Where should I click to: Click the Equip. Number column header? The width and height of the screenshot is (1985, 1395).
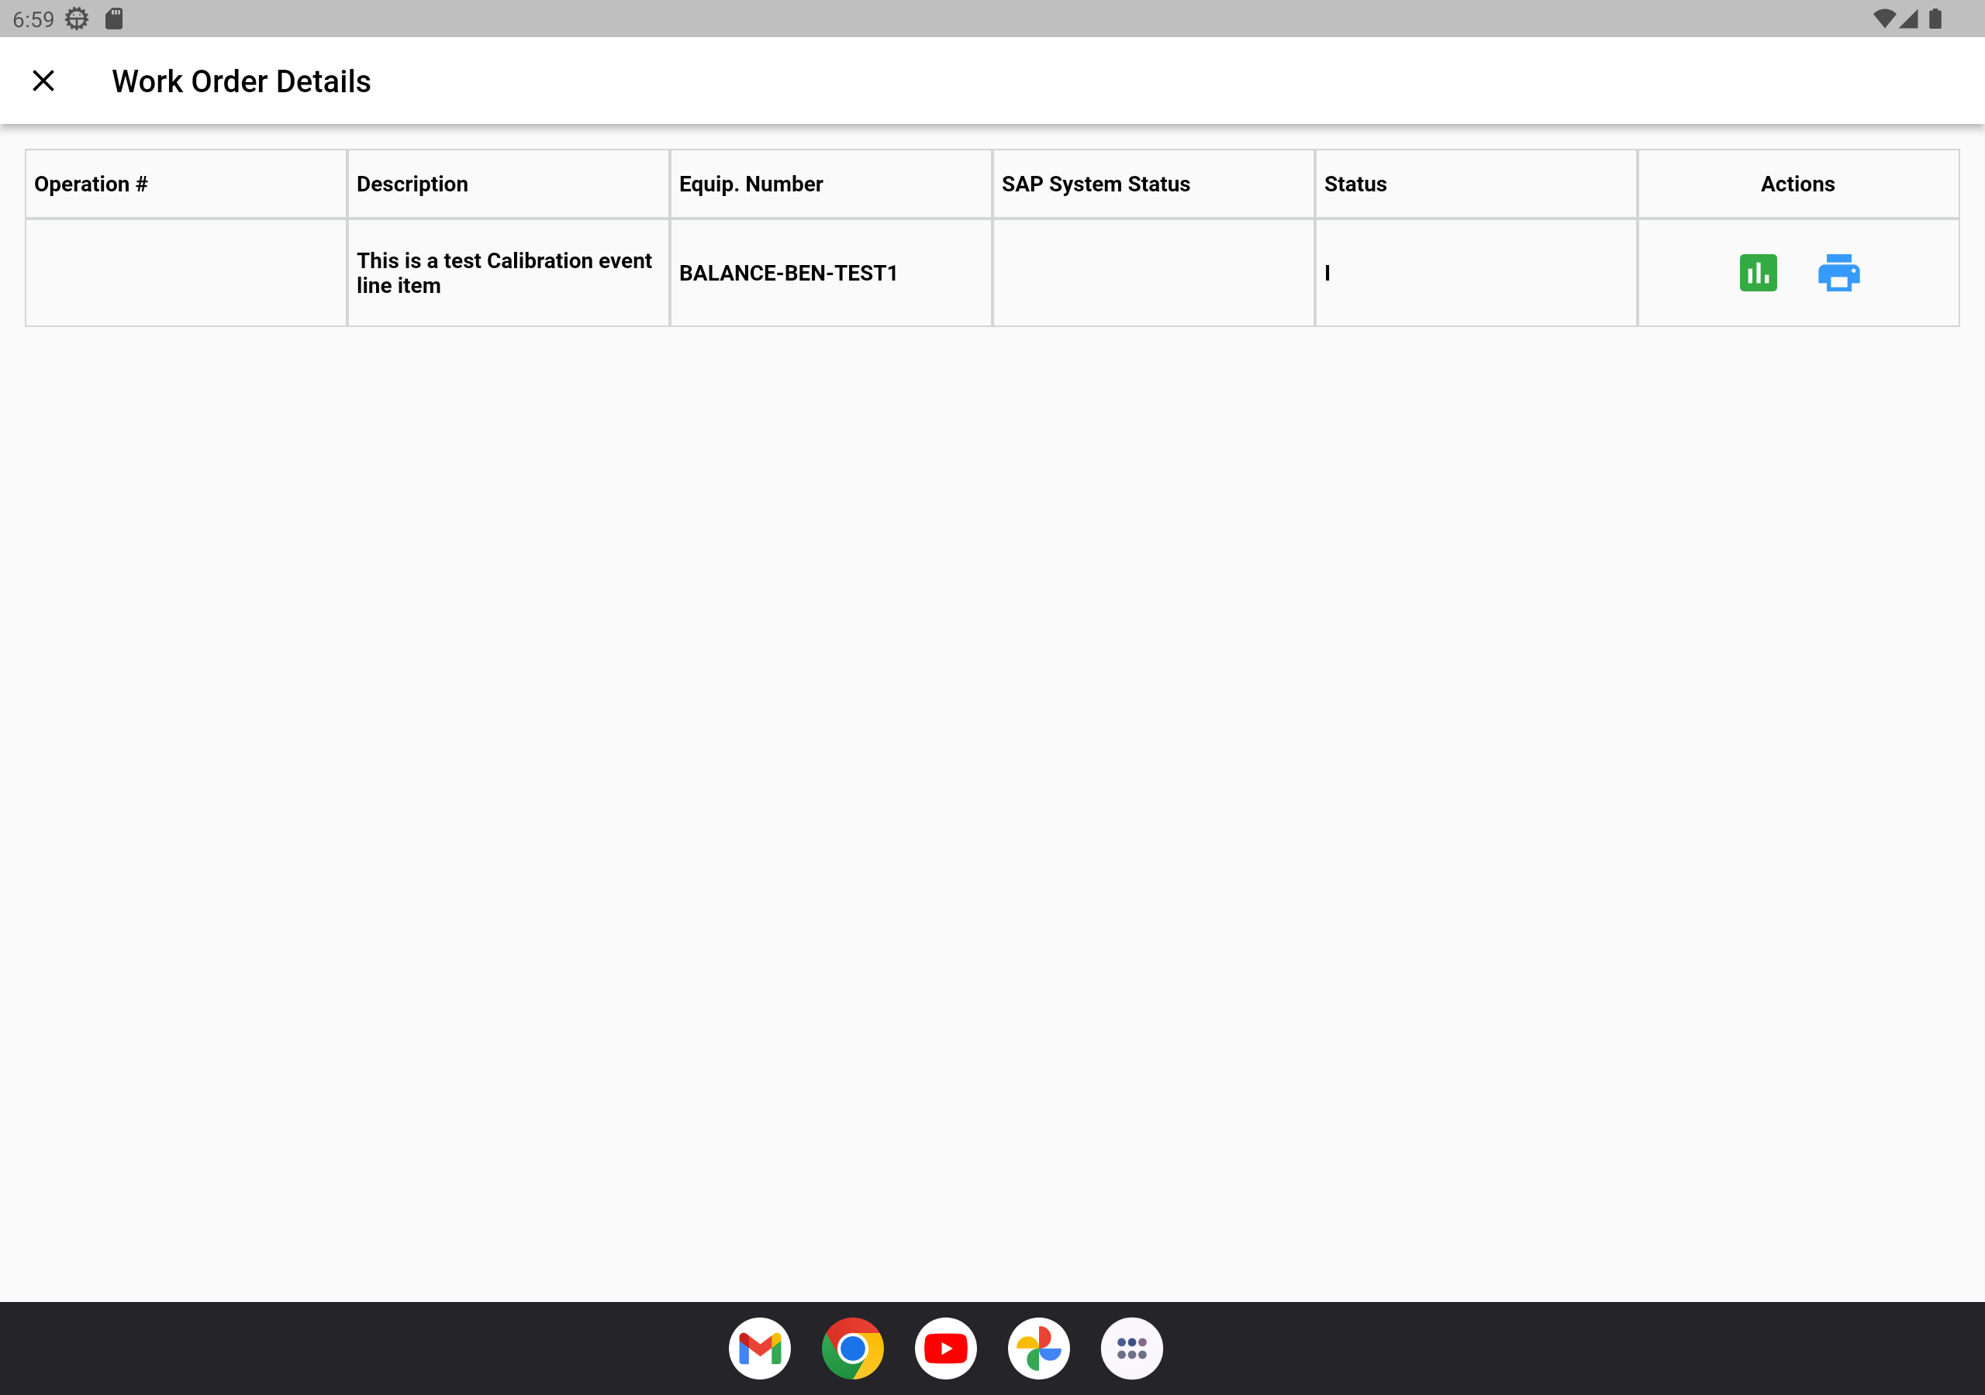point(751,184)
